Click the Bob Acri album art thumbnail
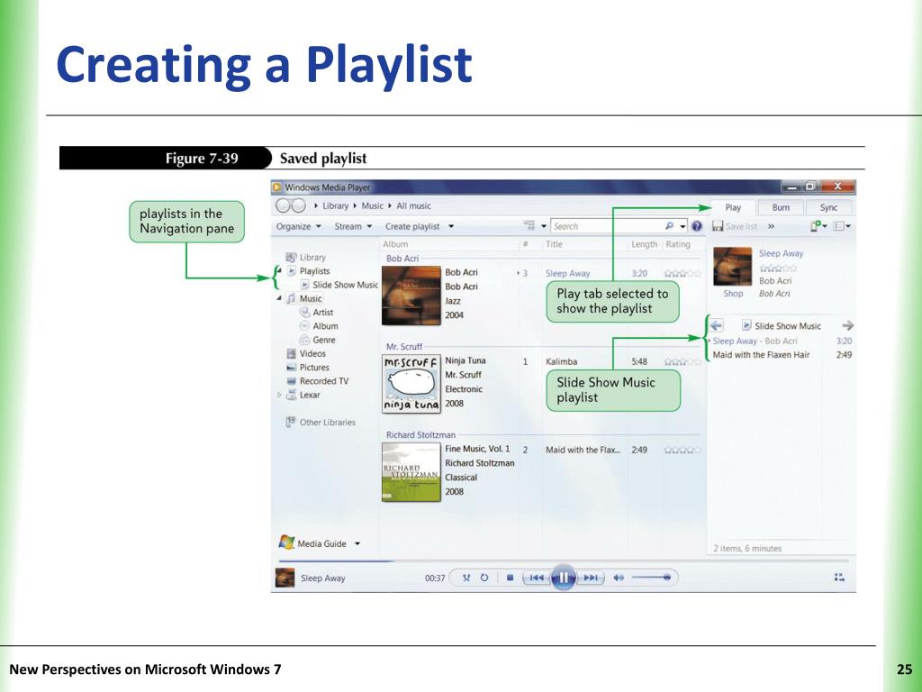The height and width of the screenshot is (692, 922). [411, 296]
